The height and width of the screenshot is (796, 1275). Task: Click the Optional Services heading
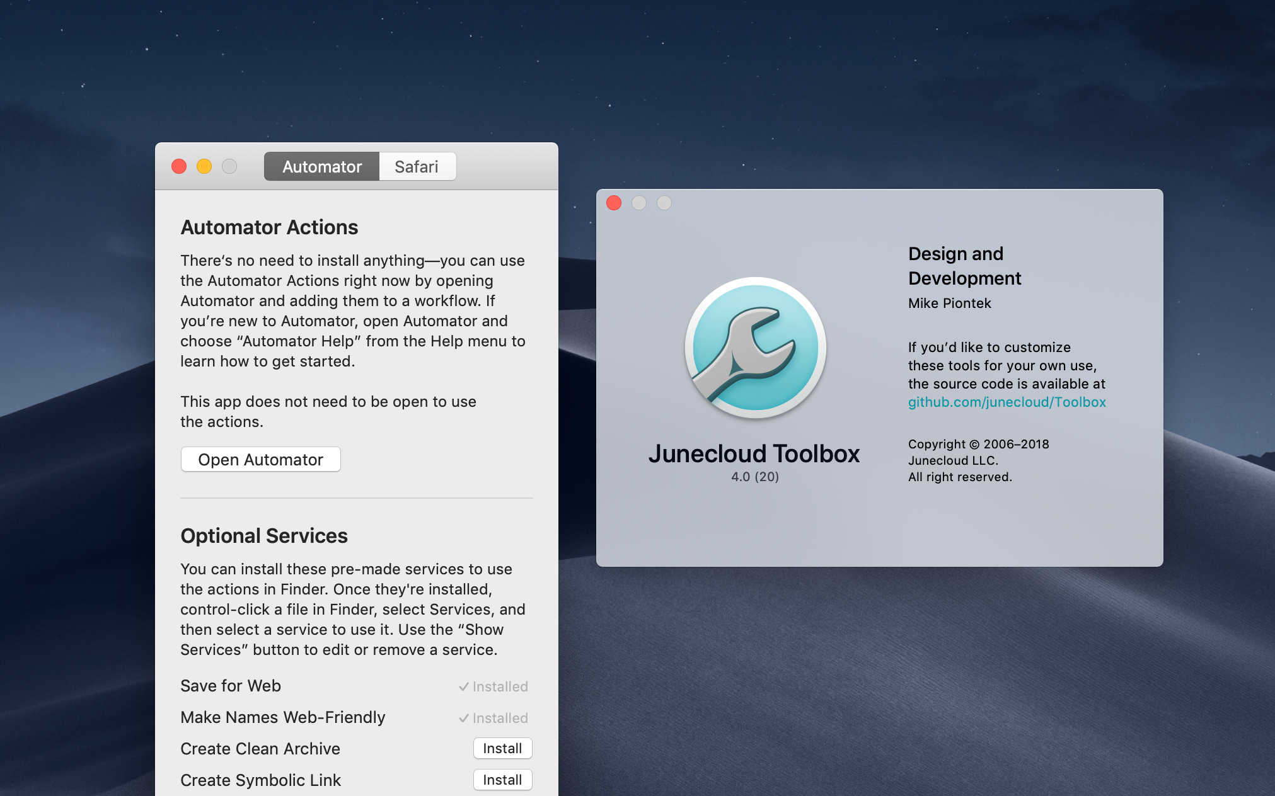pos(263,536)
